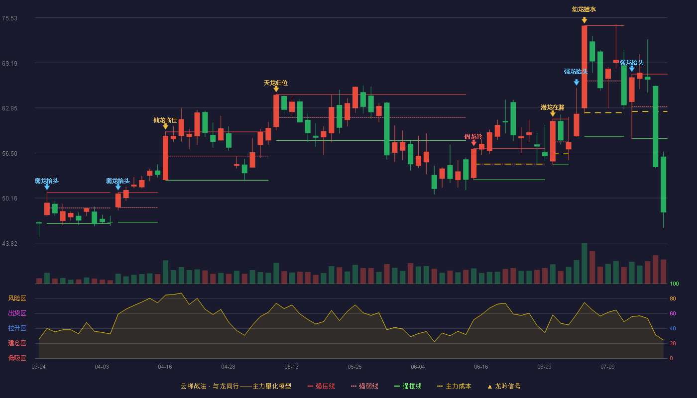Click the 04-16 date label
Viewport: 697px width, 398px height.
[x=165, y=367]
